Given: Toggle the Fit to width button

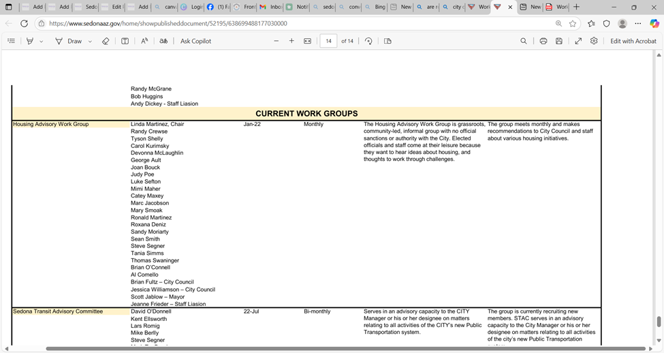Looking at the screenshot, I should point(307,41).
